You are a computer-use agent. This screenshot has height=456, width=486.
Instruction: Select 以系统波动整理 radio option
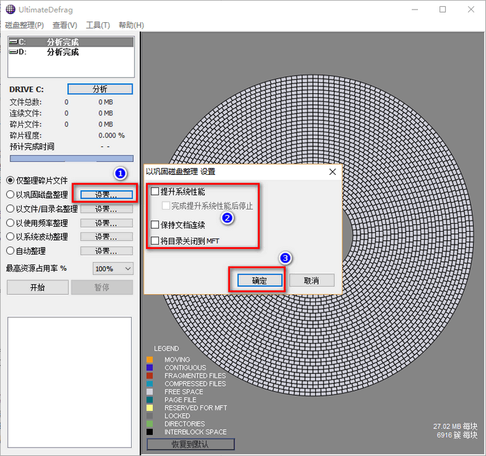37,237
